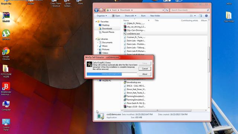Go back in the Explorer window
The image size is (238, 134).
coord(96,10)
